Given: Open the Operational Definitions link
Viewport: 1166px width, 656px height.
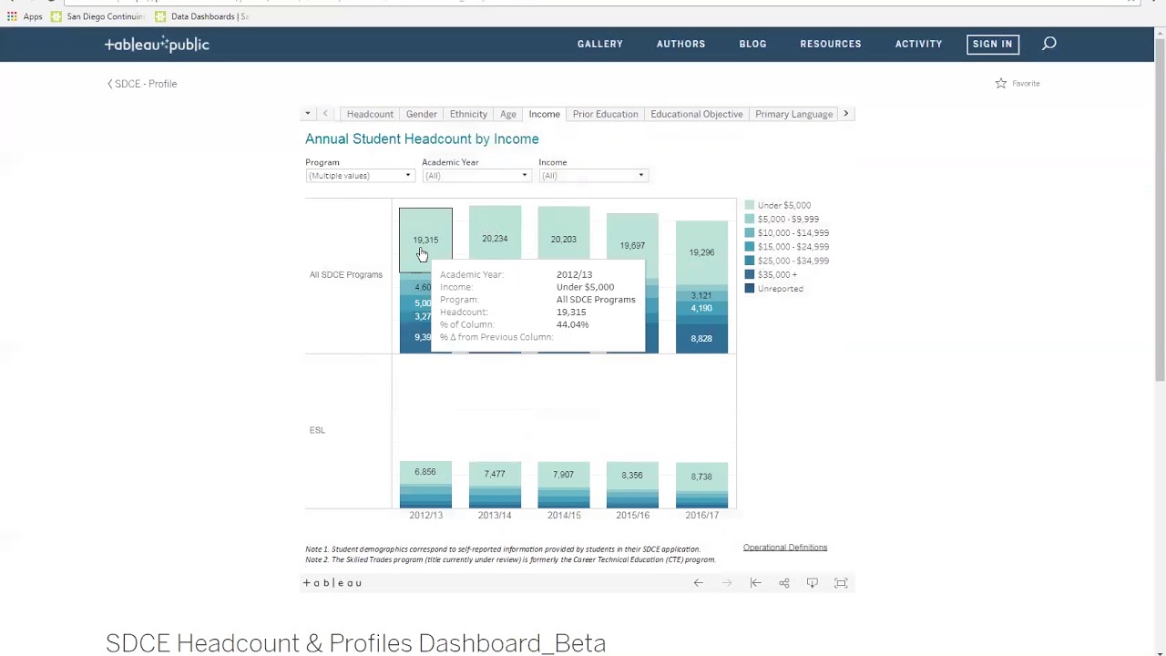Looking at the screenshot, I should point(785,548).
